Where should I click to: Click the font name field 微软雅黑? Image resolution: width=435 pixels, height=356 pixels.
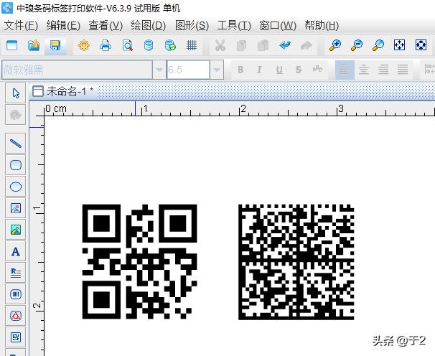[x=78, y=70]
